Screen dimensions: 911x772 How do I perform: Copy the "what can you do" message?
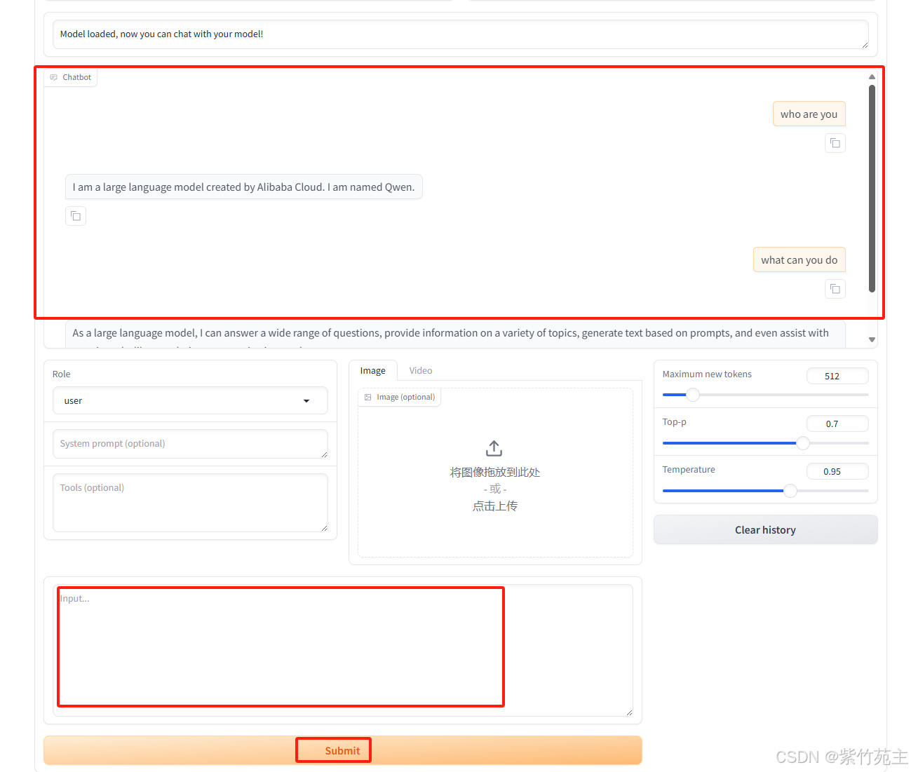(835, 289)
